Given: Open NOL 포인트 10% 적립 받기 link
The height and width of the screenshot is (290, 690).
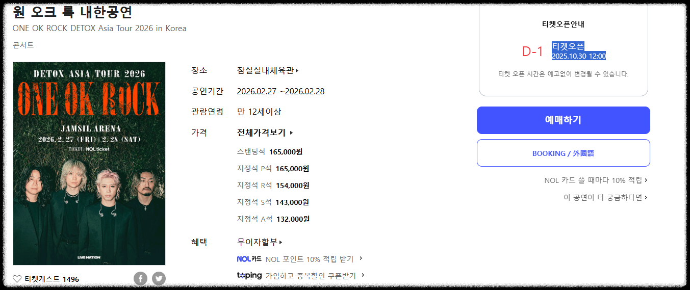Looking at the screenshot, I should 314,259.
